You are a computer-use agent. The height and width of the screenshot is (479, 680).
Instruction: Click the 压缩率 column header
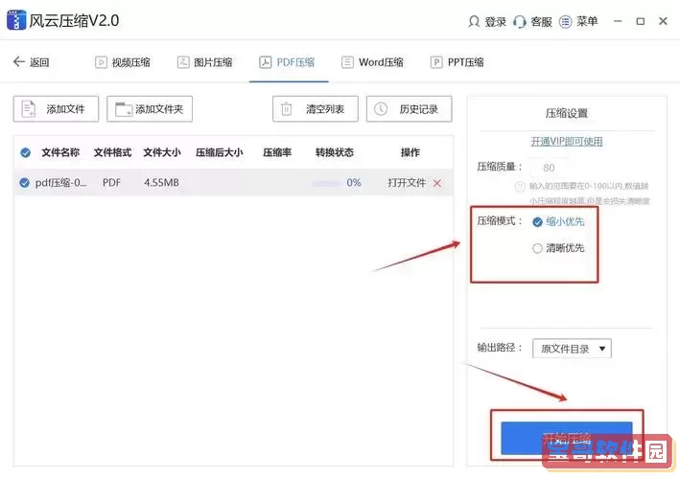coord(277,152)
